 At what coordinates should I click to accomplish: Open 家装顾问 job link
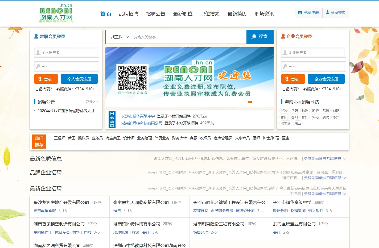201,211
